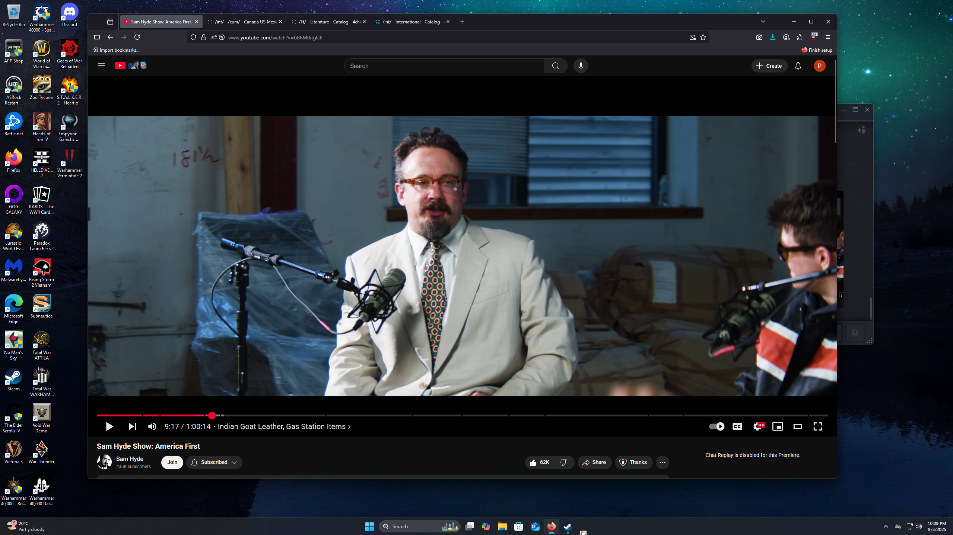This screenshot has height=535, width=953.
Task: Toggle the autoplay switch
Action: click(717, 426)
